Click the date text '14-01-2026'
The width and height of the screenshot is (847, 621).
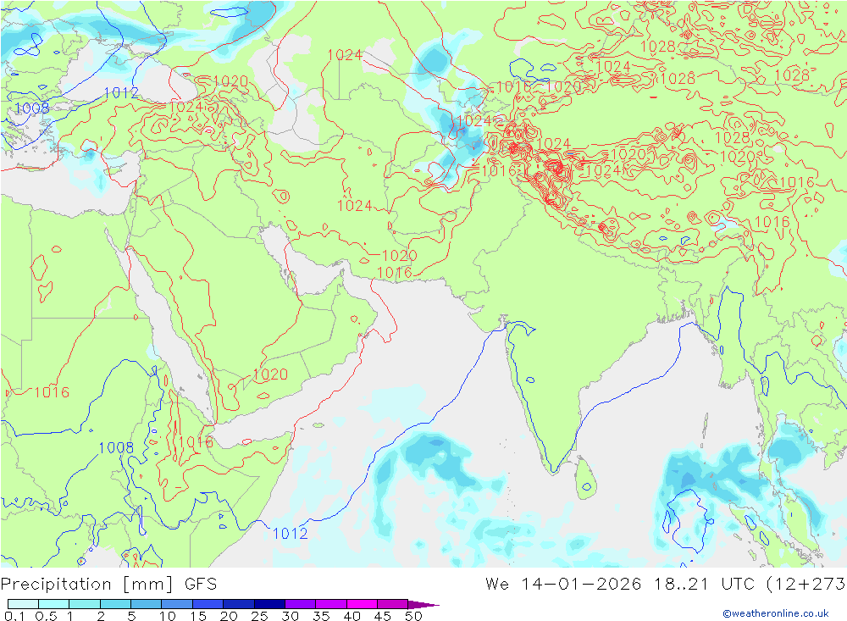click(x=581, y=585)
